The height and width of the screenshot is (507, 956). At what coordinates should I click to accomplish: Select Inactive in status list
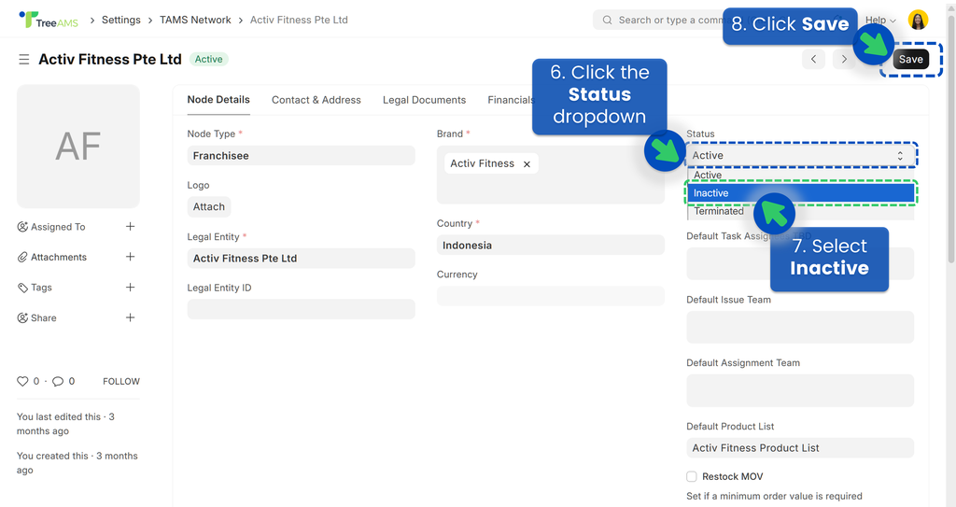[x=800, y=193]
